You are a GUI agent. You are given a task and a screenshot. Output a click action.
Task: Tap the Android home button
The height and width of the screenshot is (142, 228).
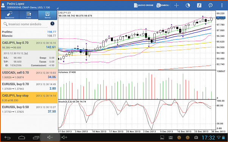[22, 137]
